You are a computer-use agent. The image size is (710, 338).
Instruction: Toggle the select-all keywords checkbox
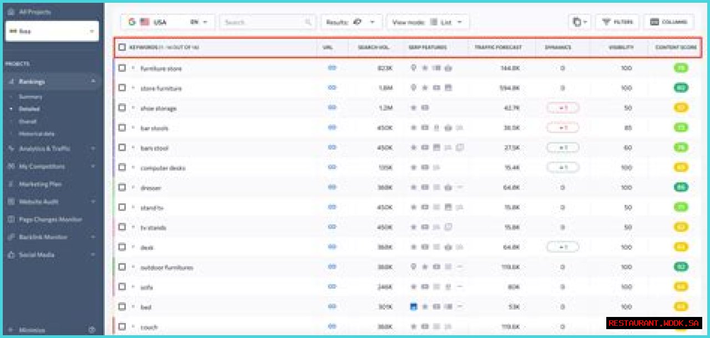(123, 48)
